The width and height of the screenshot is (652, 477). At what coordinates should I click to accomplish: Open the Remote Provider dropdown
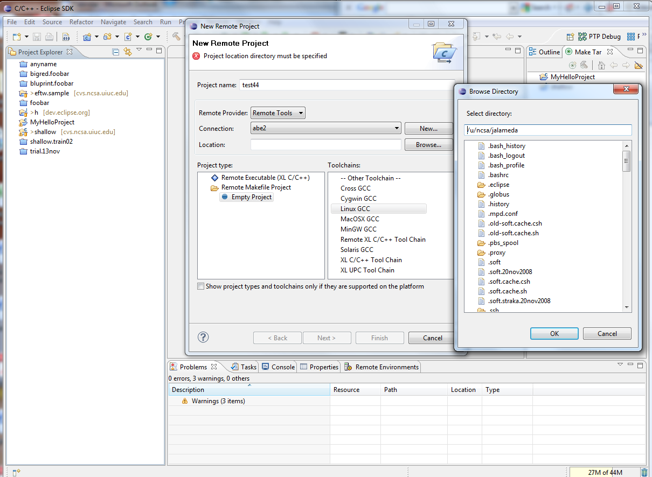278,113
